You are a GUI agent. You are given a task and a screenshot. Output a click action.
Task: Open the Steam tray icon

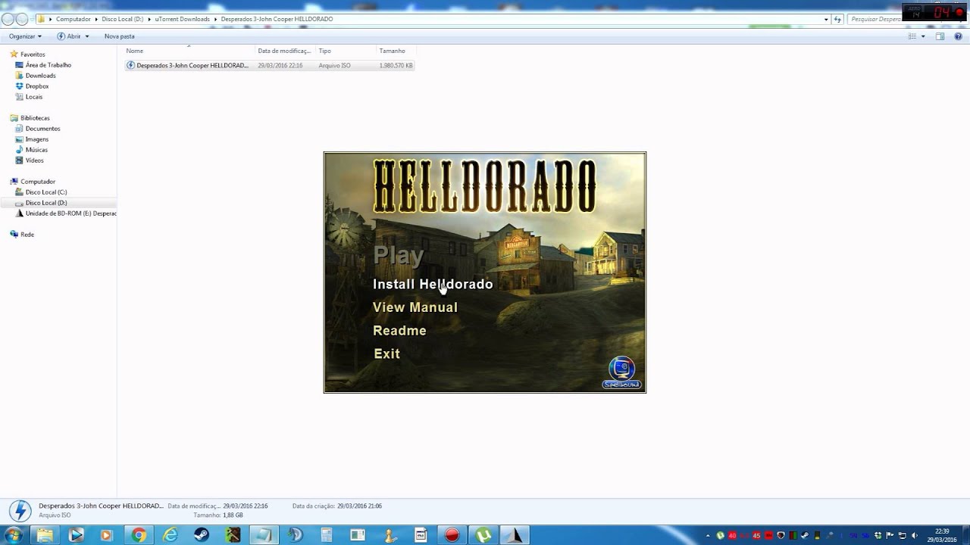[805, 535]
